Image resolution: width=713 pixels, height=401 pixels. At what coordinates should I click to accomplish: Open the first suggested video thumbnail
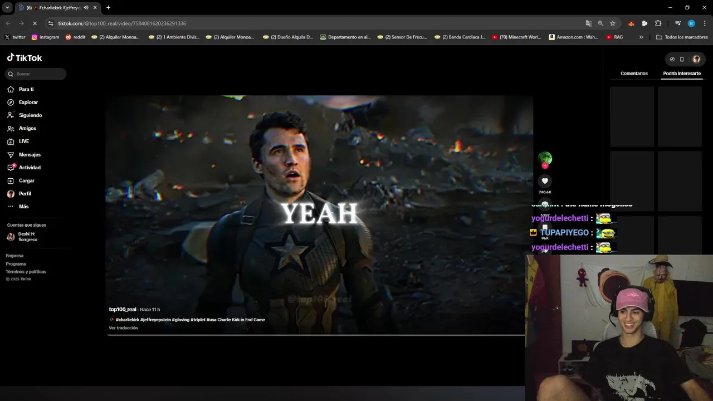tap(632, 116)
